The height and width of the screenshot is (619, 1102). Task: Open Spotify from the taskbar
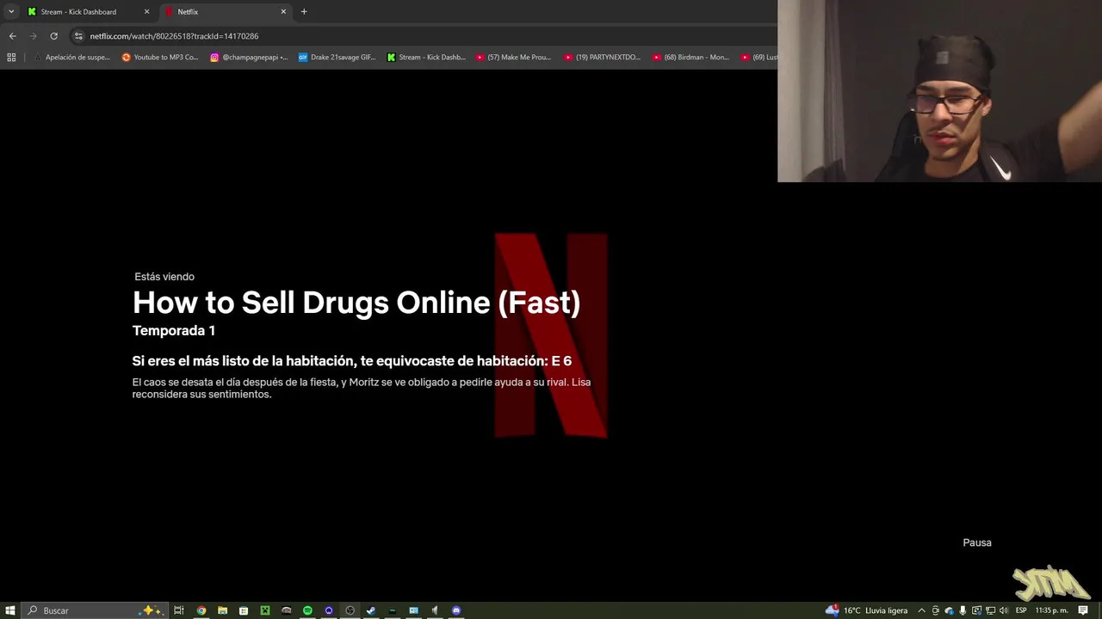tap(307, 610)
